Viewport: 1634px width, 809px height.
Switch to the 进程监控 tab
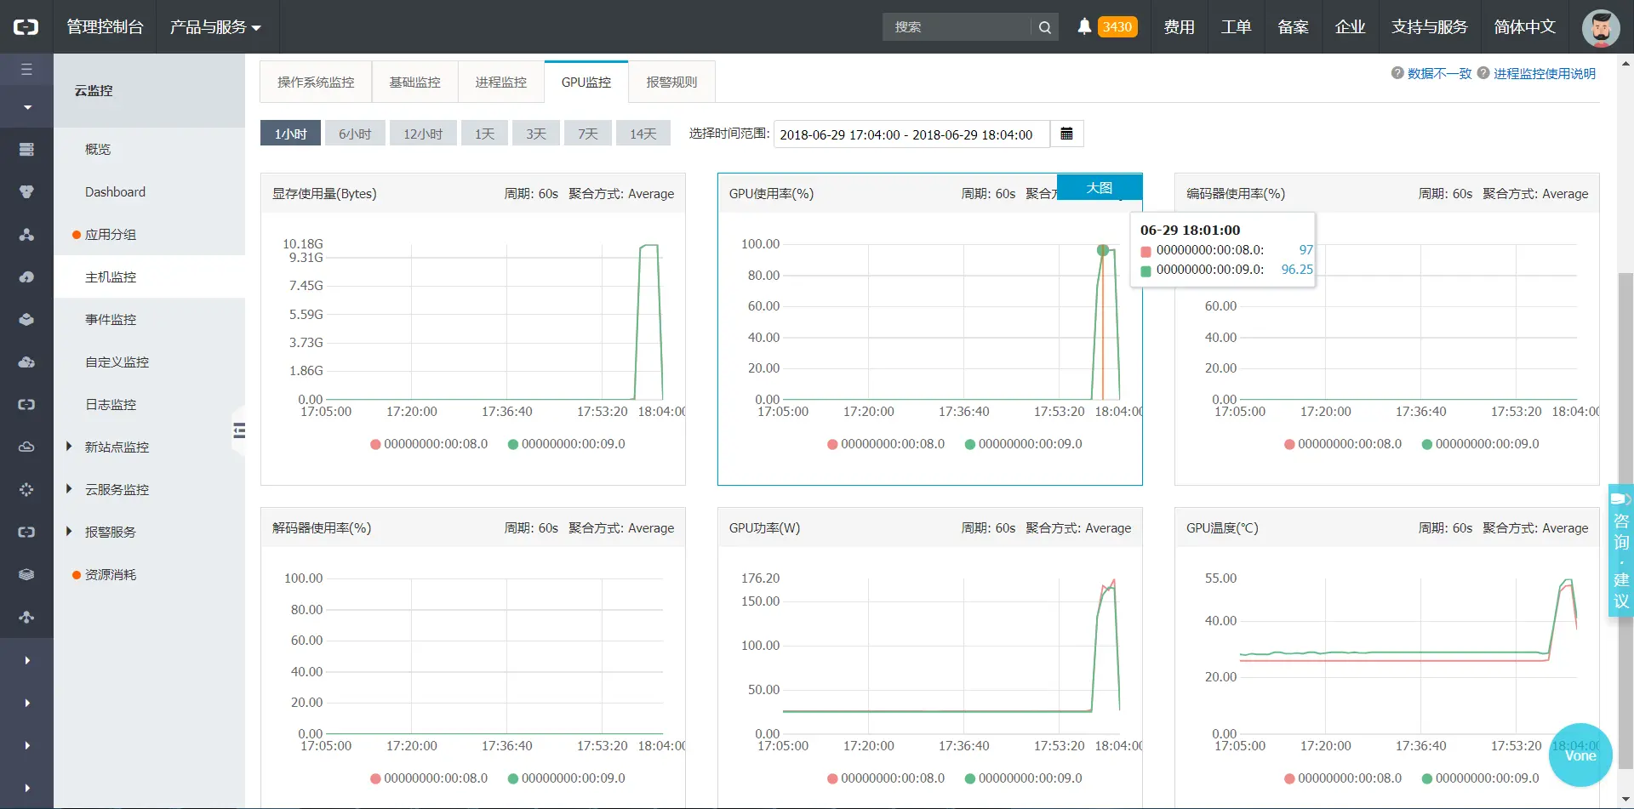[500, 83]
